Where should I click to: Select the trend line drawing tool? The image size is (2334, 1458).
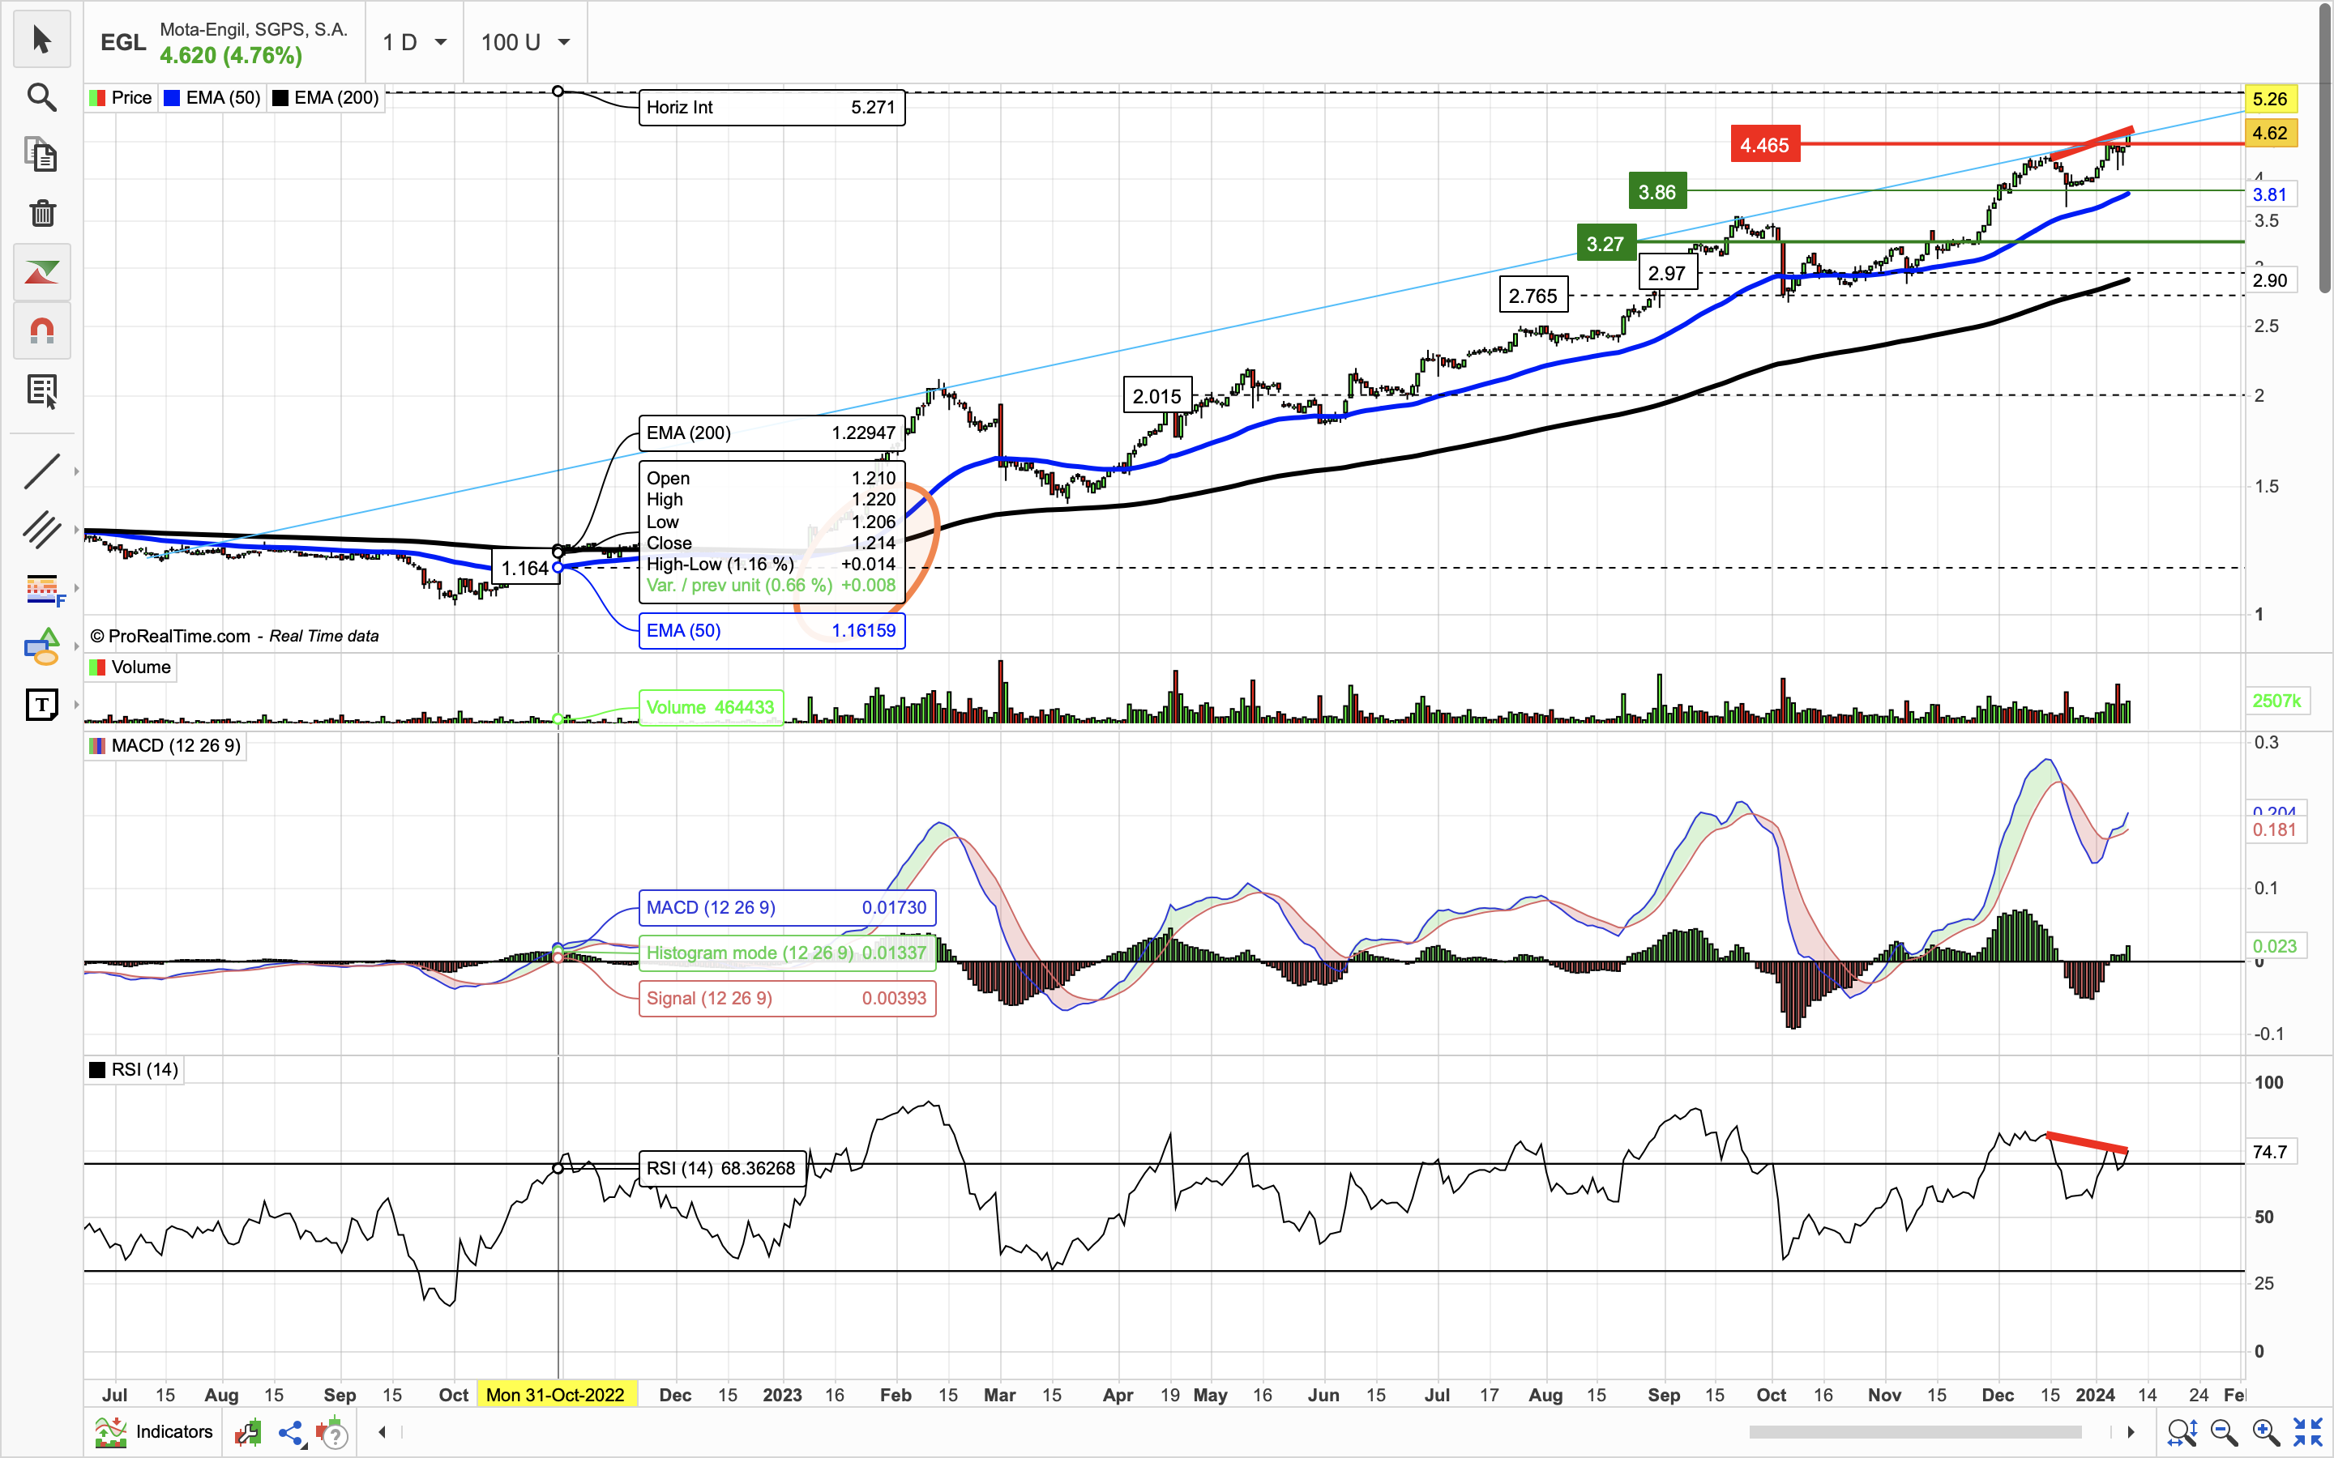(41, 471)
